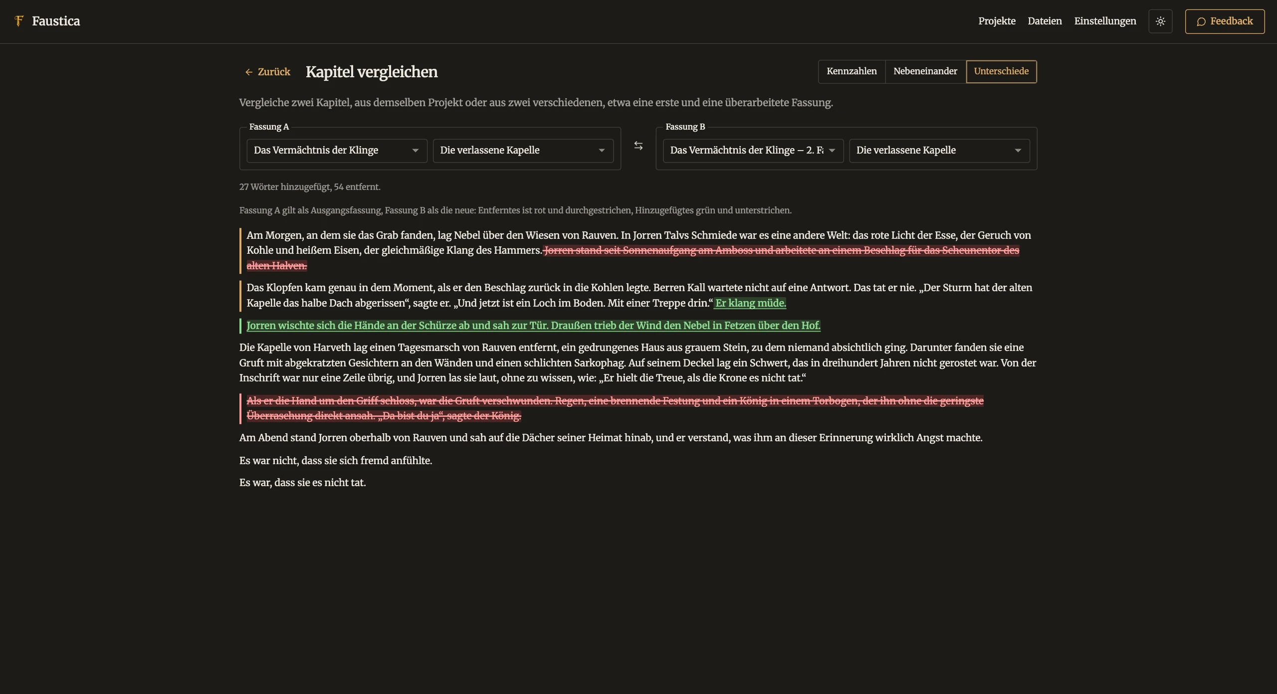Click the added text 'Er klang müde.'
Viewport: 1277px width, 694px height.
coord(750,303)
